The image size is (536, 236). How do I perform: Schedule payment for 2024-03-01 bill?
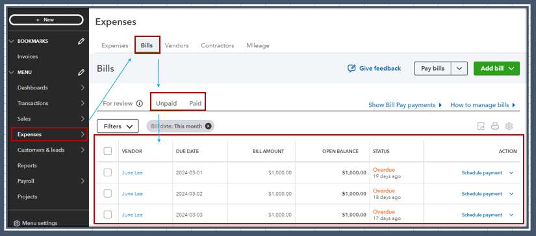point(481,173)
